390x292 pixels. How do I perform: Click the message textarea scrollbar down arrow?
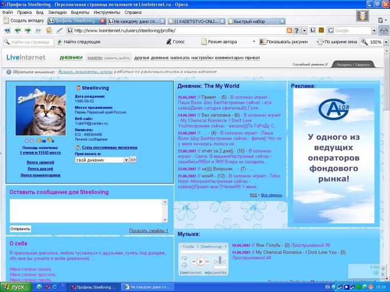click(165, 220)
